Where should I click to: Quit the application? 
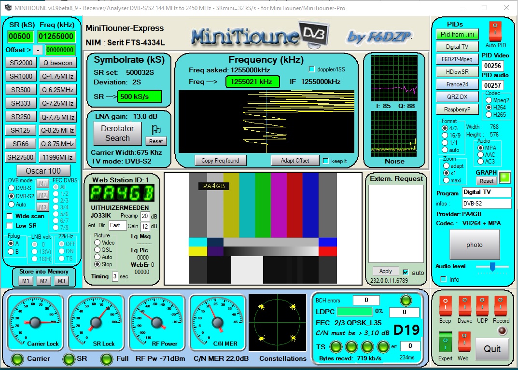tap(492, 349)
